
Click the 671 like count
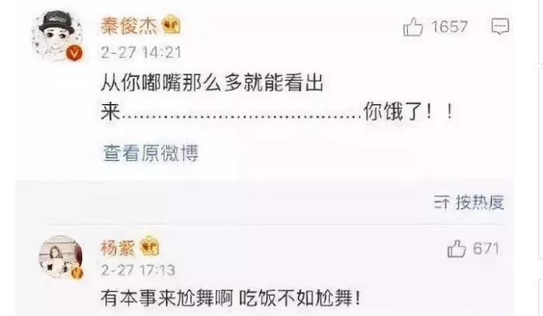(x=486, y=248)
